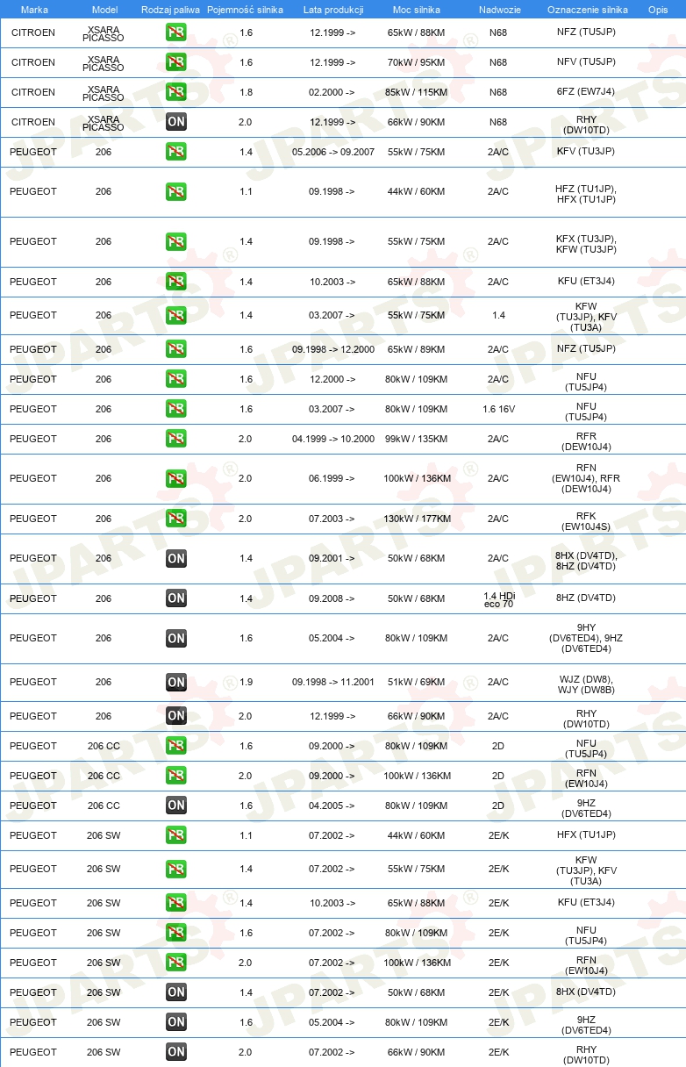
Task: Click the ON diesel icon in the 206 SW 2.0 RHY row
Action: (176, 1052)
